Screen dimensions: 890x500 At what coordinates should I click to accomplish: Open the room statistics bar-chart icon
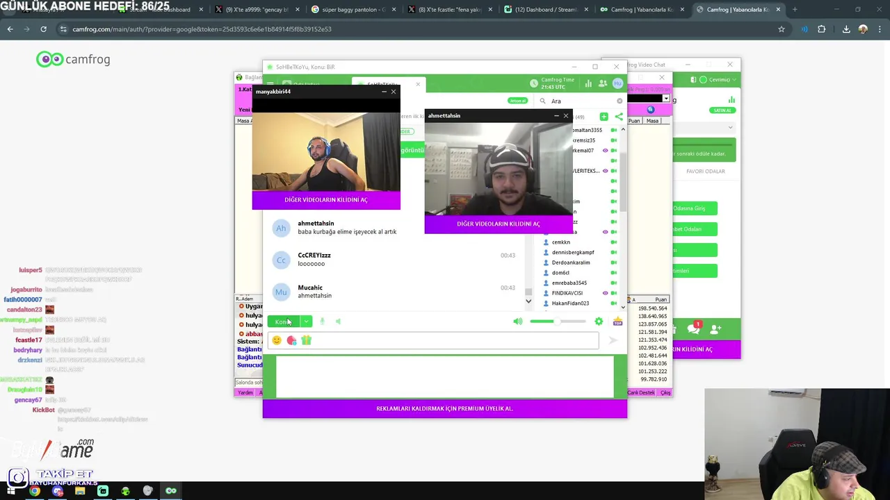(588, 83)
